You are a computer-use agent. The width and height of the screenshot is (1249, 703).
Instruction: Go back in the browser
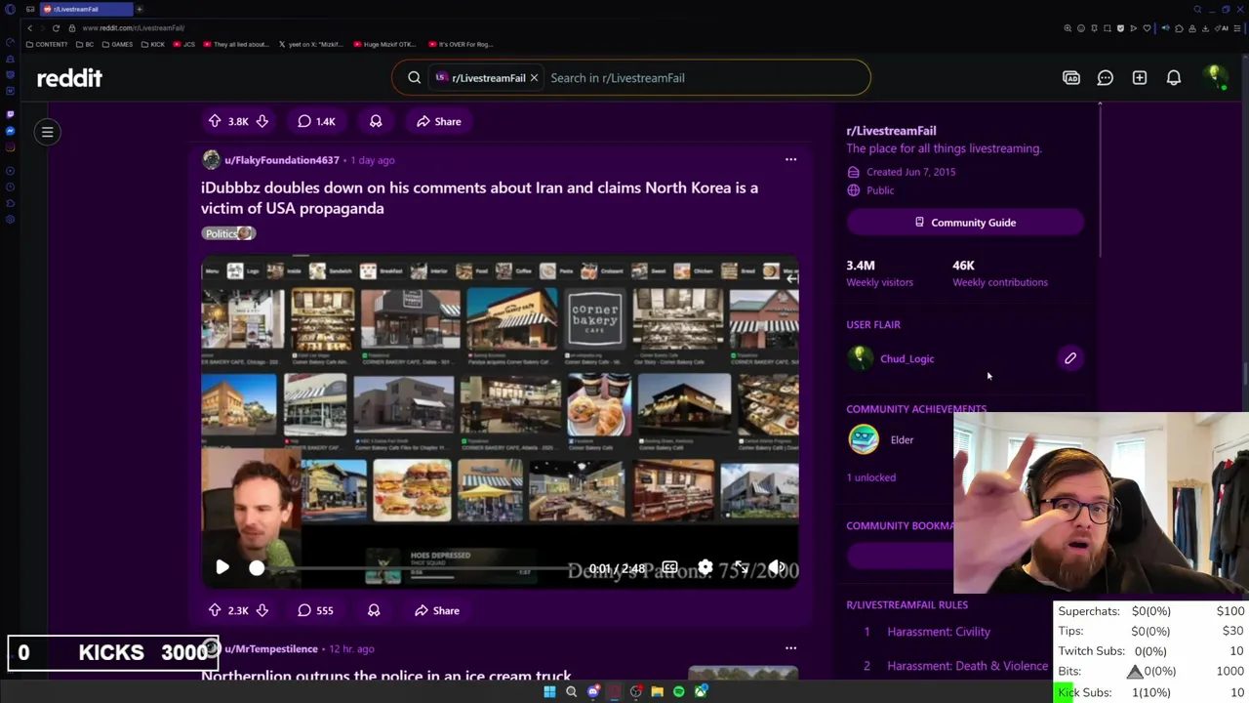click(x=29, y=28)
